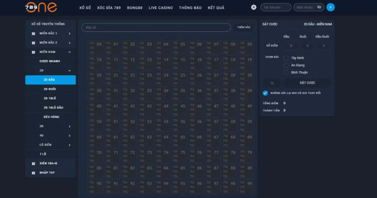The image size is (377, 198).
Task: Open BONG88 menu item
Action: point(135,8)
